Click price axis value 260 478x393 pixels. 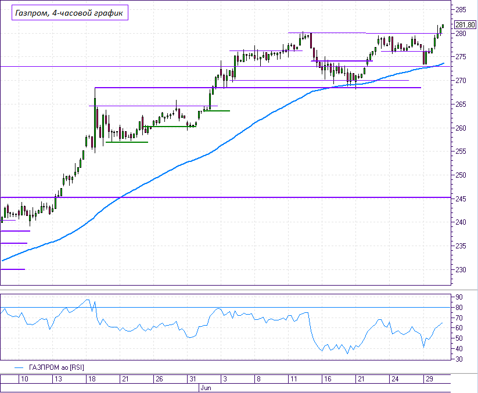pos(461,128)
